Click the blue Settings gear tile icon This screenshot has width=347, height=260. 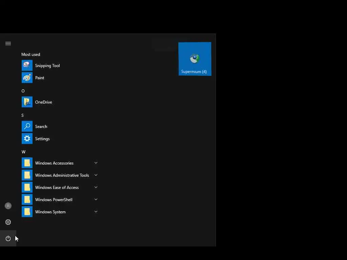(27, 138)
